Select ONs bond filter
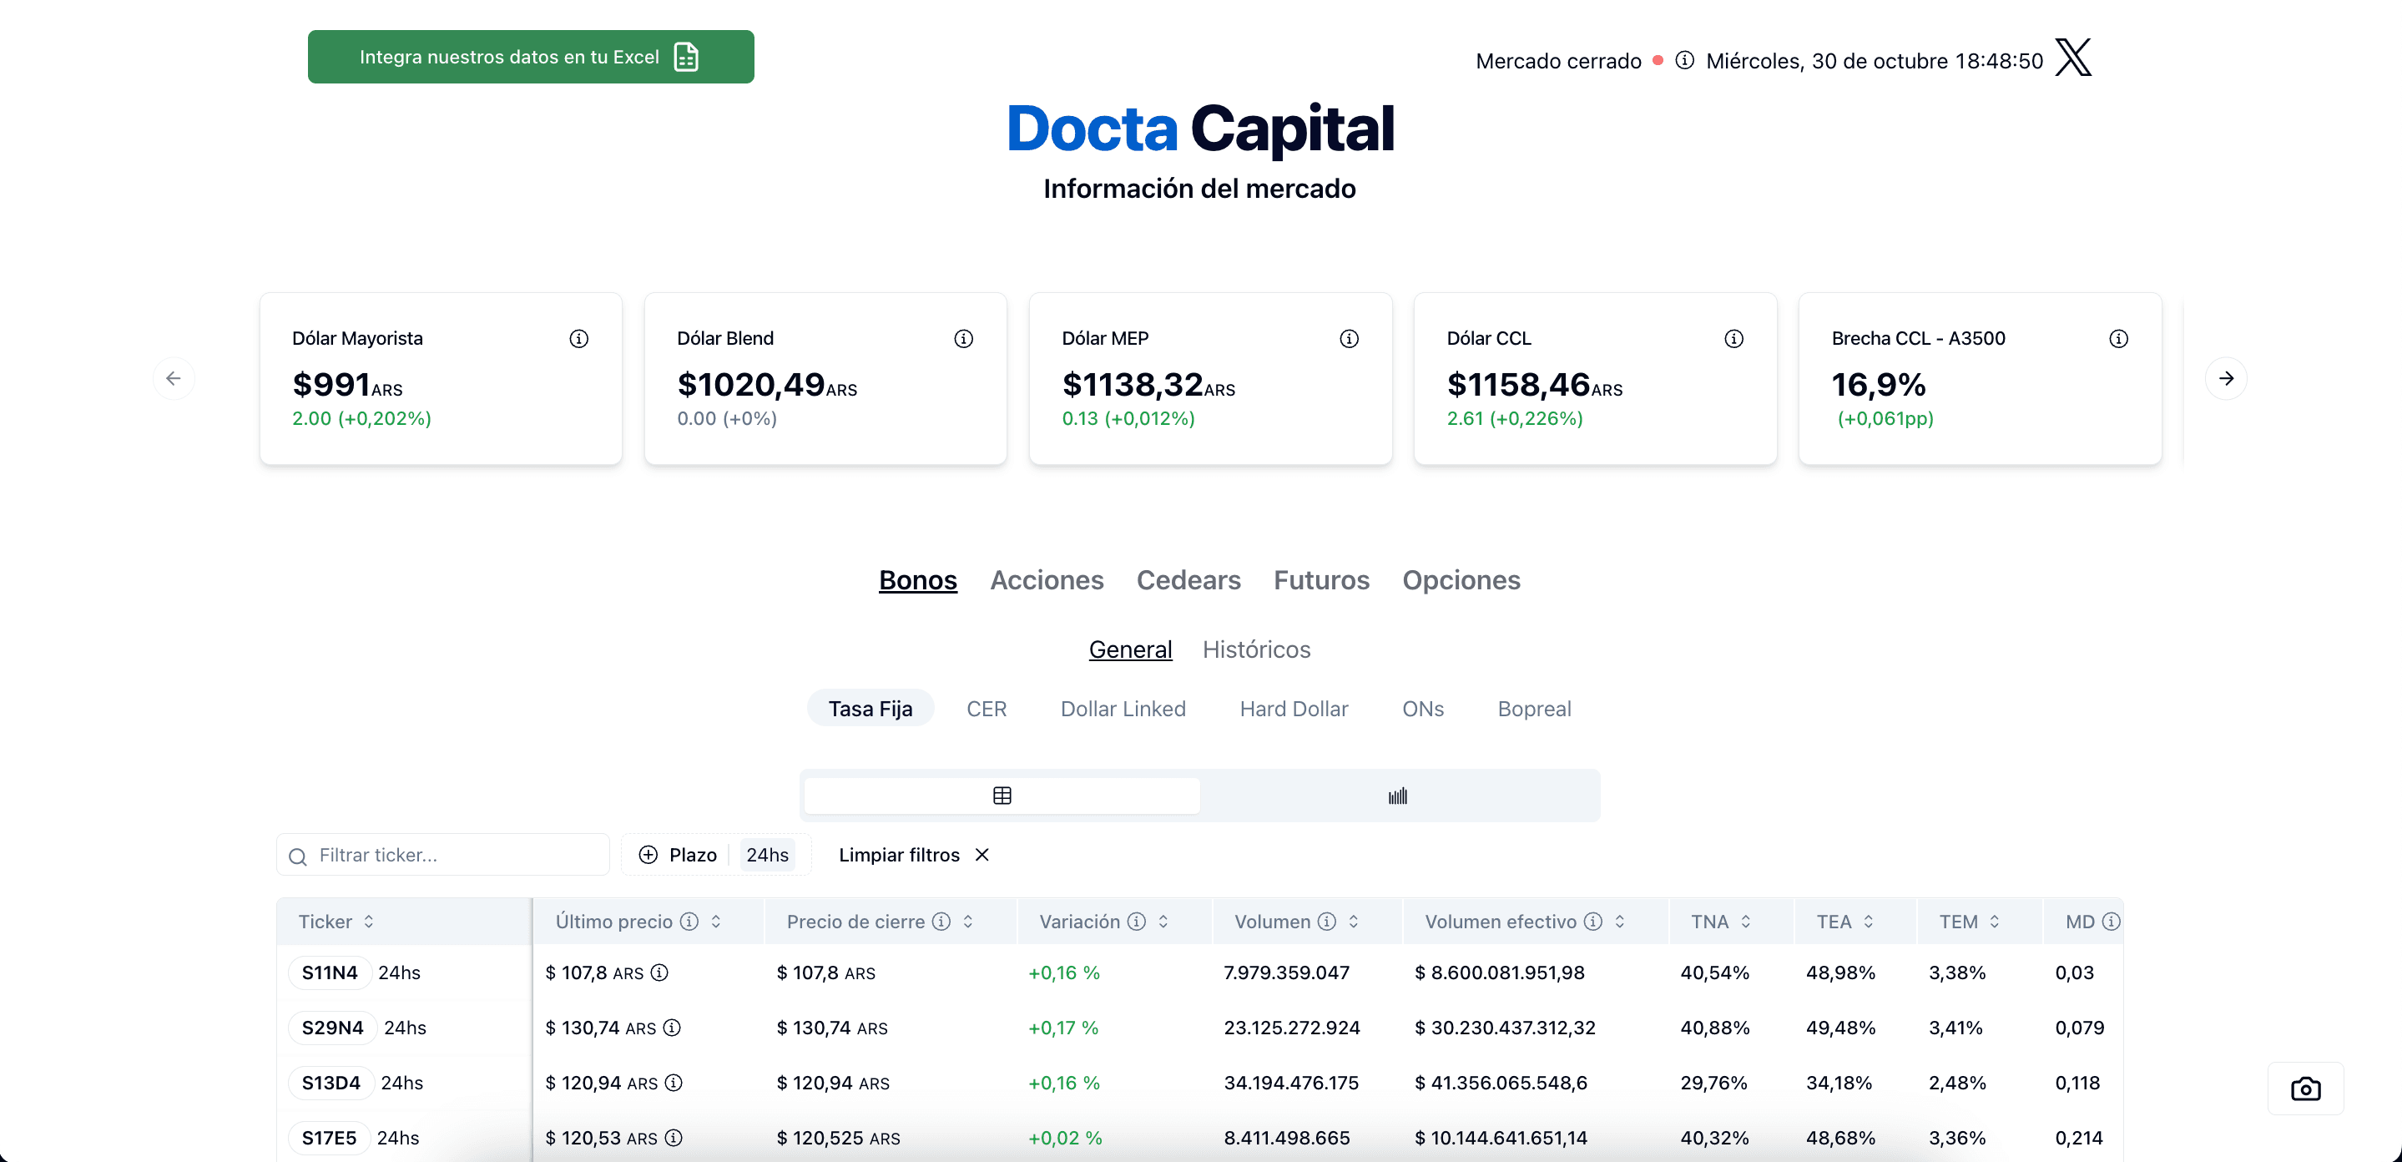This screenshot has height=1162, width=2402. pyautogui.click(x=1423, y=709)
